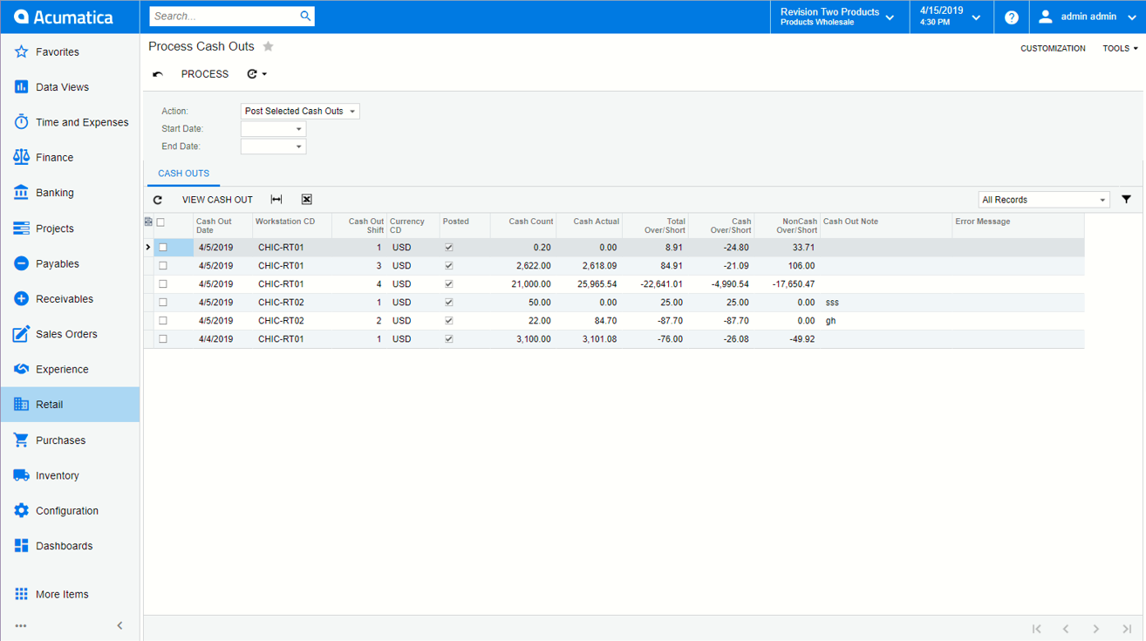This screenshot has width=1146, height=641.
Task: Open sidebar ellipsis options
Action: tap(21, 625)
